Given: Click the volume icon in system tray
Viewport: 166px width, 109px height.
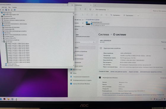Looking at the screenshot, I should (x=157, y=99).
